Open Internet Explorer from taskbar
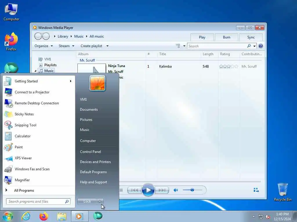The height and width of the screenshot is (222, 297). 26,216
